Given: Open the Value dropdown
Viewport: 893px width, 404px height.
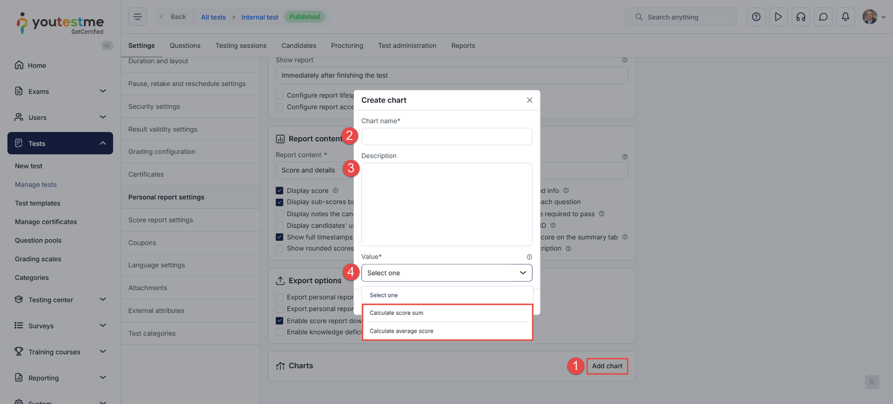Looking at the screenshot, I should [446, 273].
